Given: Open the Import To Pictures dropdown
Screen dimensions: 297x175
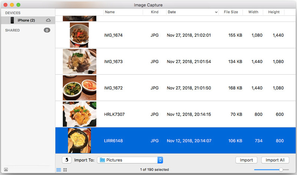Looking at the screenshot, I should [160, 160].
